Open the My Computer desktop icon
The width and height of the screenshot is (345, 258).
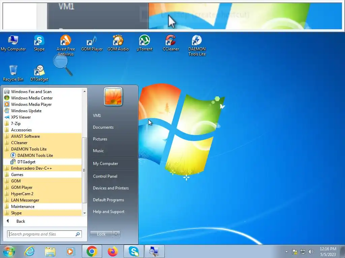pos(13,43)
